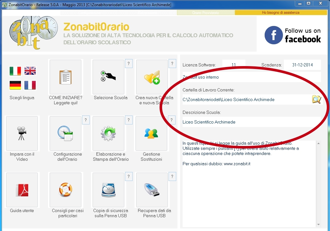The width and height of the screenshot is (330, 231).
Task: Choose the German flag language
Action: (x=15, y=85)
